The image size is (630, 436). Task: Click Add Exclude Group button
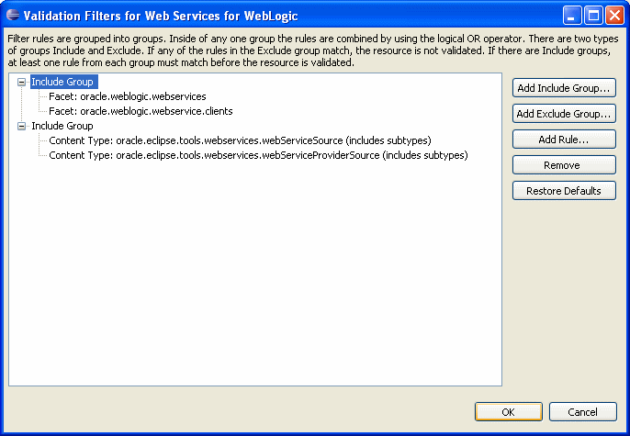pos(564,114)
